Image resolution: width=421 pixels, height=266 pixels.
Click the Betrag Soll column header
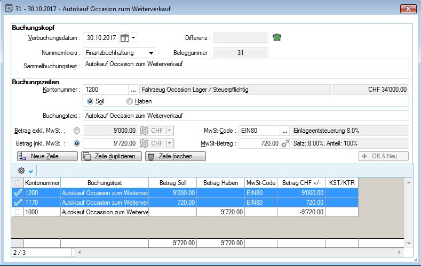(173, 183)
